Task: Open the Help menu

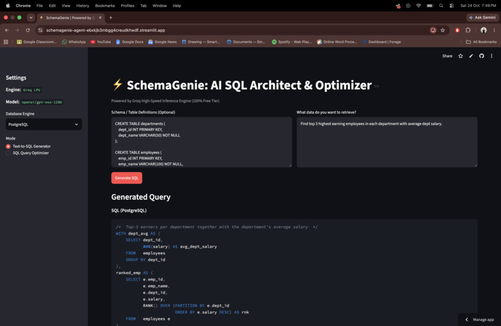Action: 177,6
